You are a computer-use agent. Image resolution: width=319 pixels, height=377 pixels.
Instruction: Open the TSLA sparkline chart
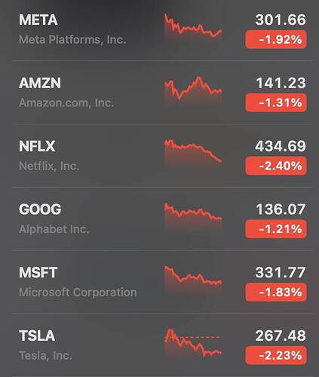coord(193,343)
